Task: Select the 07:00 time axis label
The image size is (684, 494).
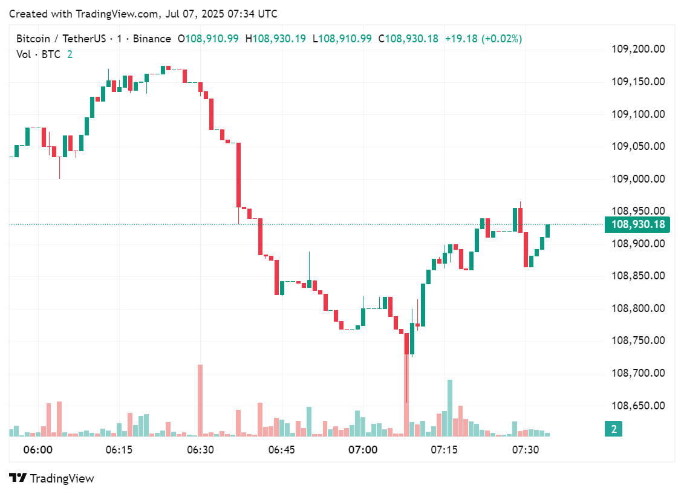Action: click(363, 450)
